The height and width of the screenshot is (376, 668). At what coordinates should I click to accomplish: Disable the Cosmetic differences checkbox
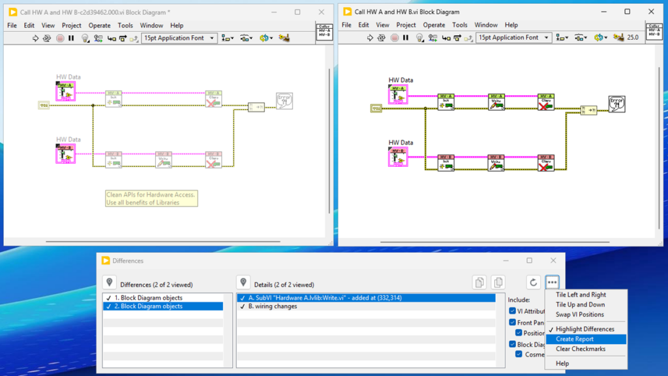point(519,354)
